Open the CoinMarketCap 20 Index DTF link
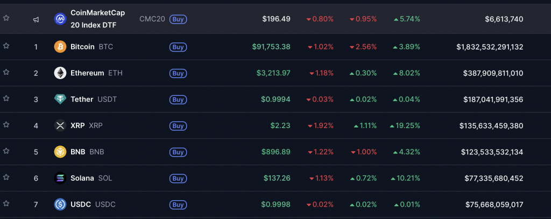Image resolution: width=551 pixels, height=219 pixels. pos(97,19)
